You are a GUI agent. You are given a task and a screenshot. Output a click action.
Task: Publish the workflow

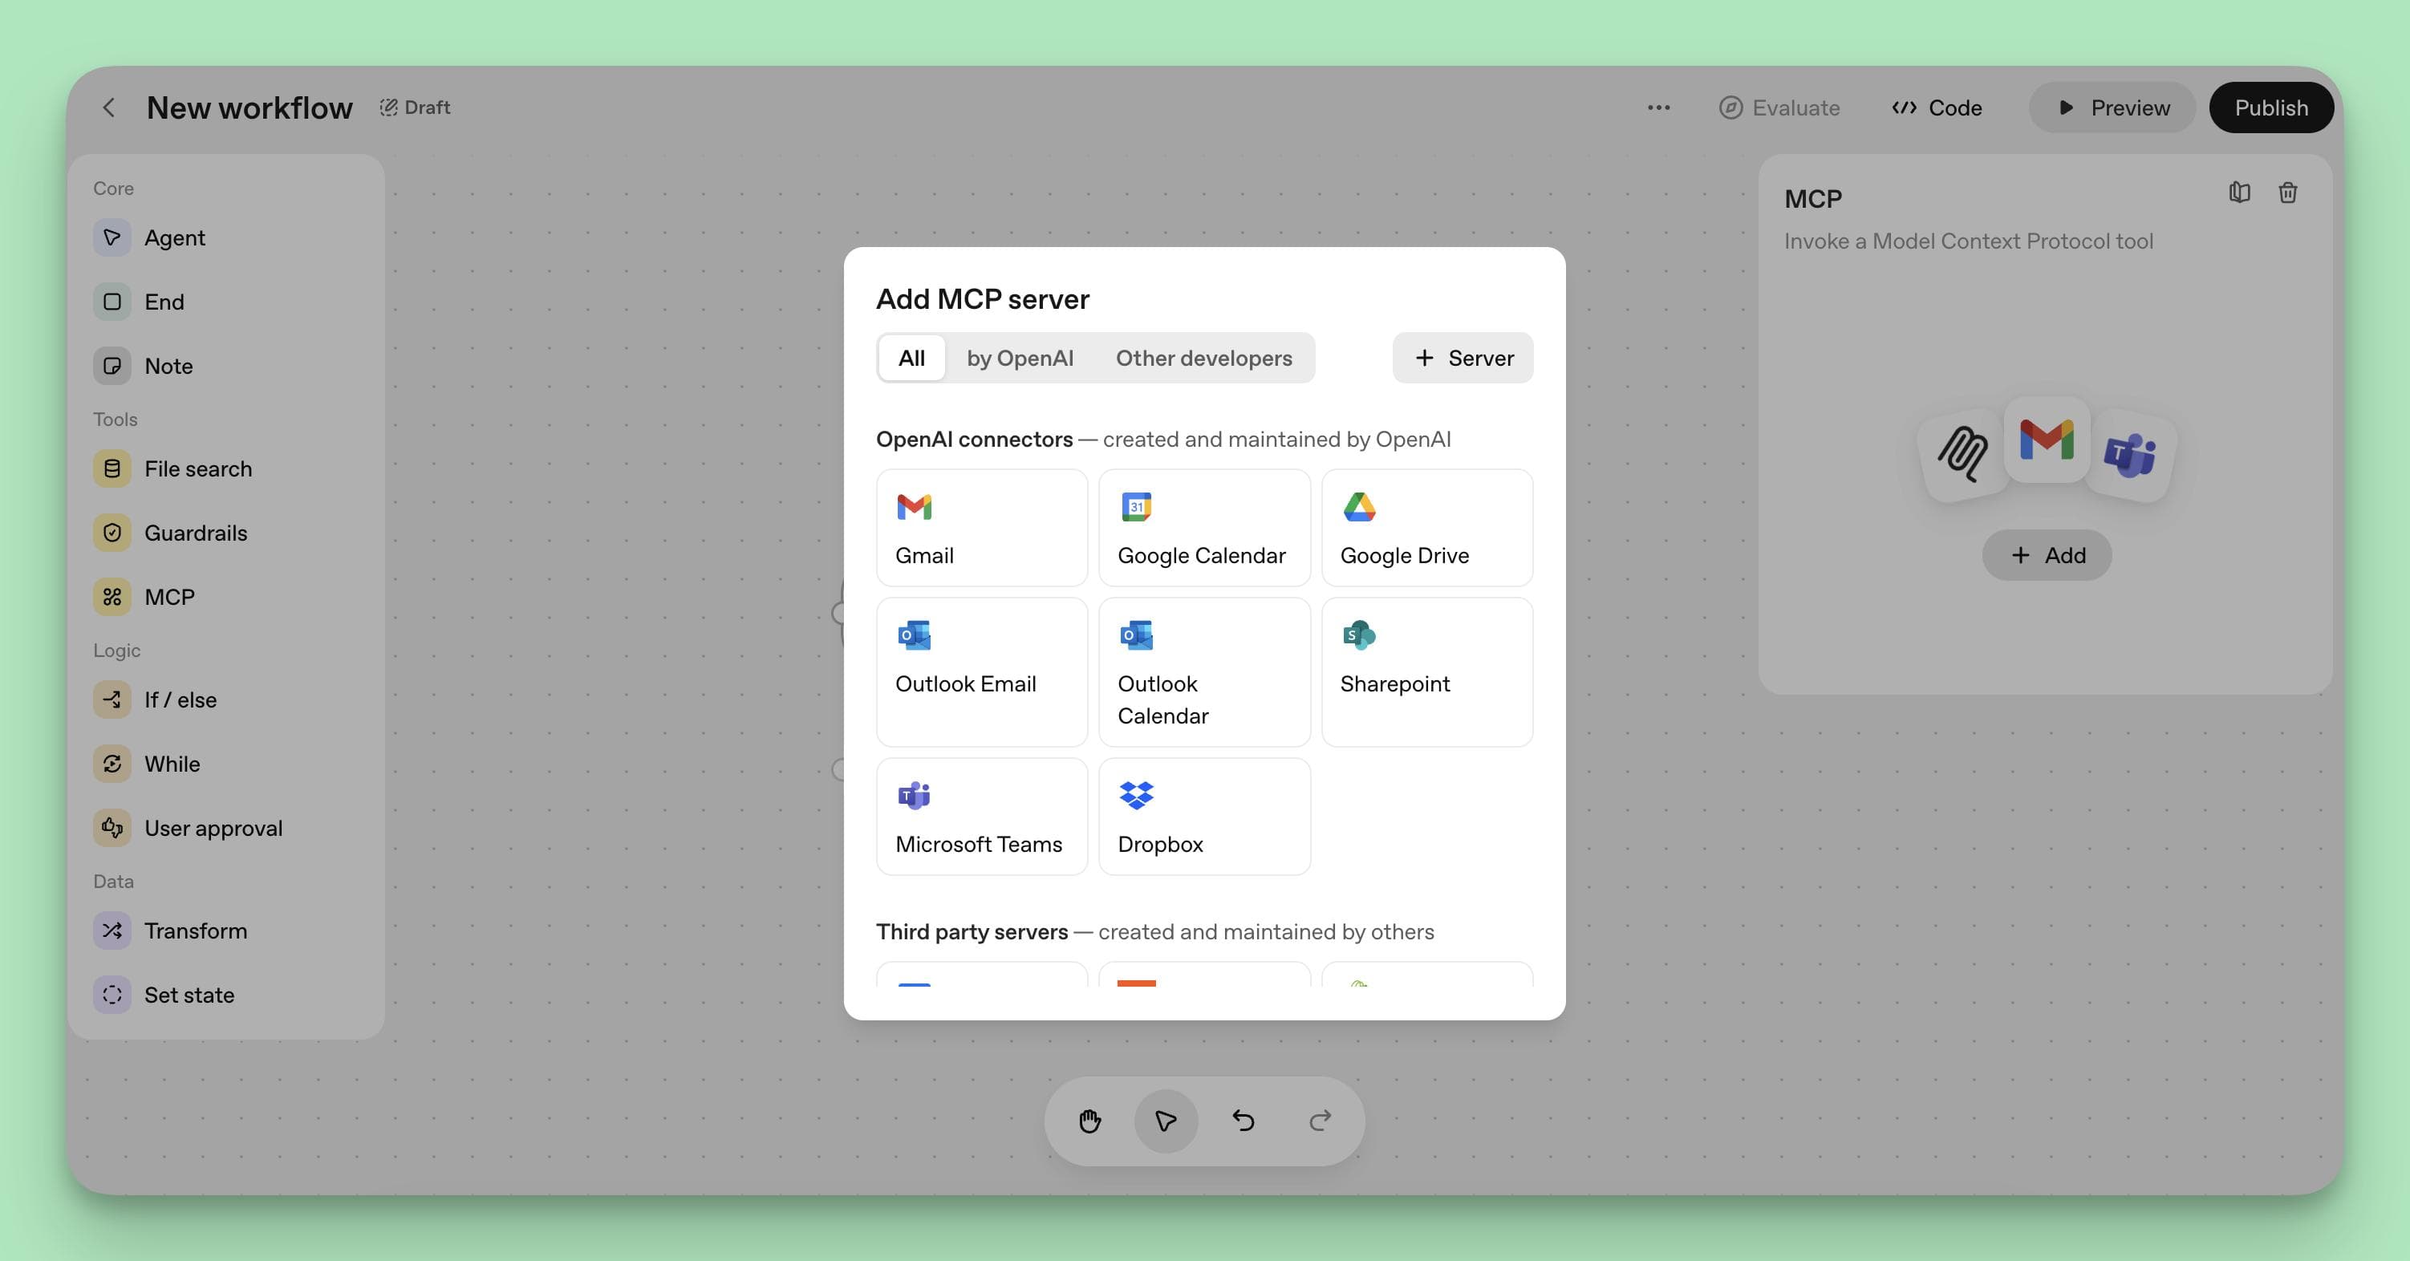click(x=2271, y=107)
